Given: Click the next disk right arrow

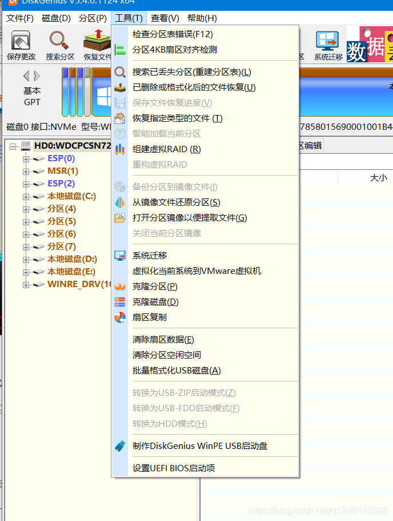Looking at the screenshot, I should pos(37,76).
